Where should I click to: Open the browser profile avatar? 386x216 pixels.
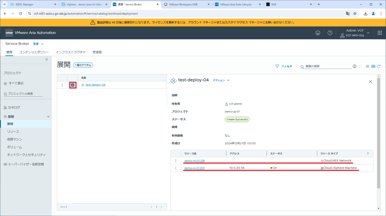(373, 14)
